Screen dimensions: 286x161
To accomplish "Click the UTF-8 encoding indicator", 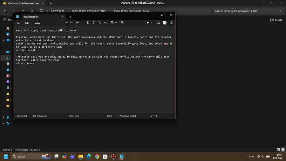I will [154, 116].
